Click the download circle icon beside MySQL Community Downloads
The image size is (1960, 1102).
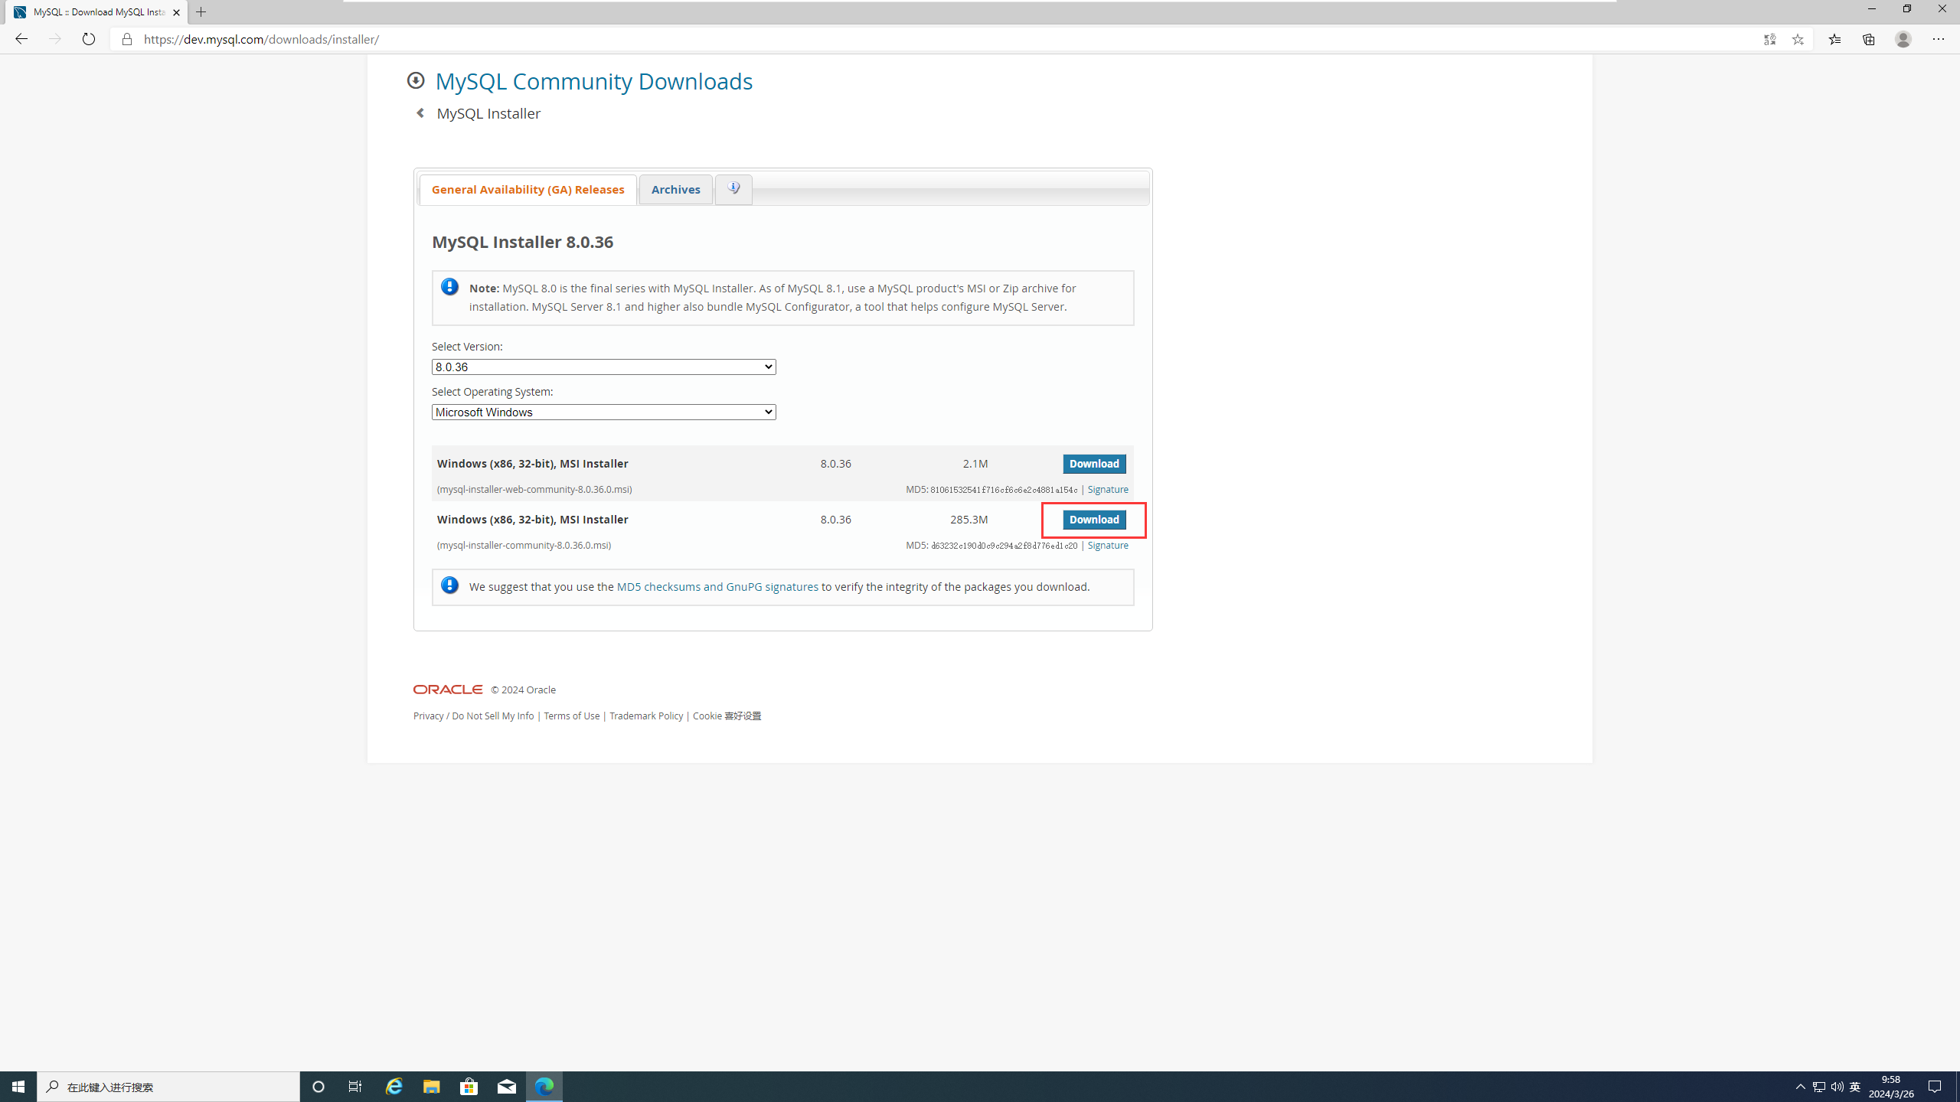[x=416, y=80]
